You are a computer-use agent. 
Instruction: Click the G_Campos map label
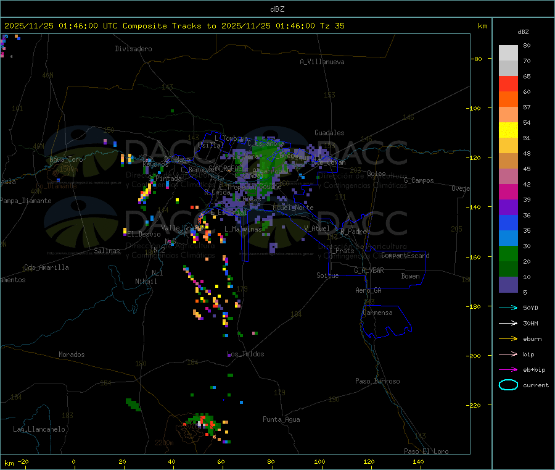click(419, 180)
